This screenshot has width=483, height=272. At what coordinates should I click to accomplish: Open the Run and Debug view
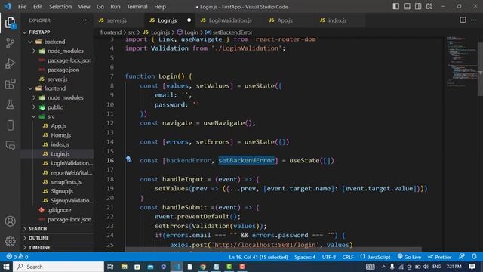[x=10, y=63]
